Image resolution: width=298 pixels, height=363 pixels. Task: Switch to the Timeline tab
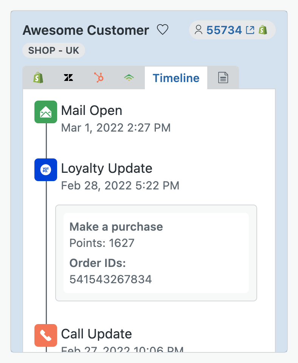176,78
